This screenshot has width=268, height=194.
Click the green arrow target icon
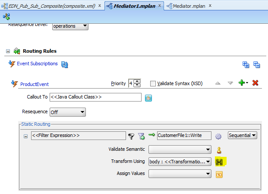tap(151, 135)
